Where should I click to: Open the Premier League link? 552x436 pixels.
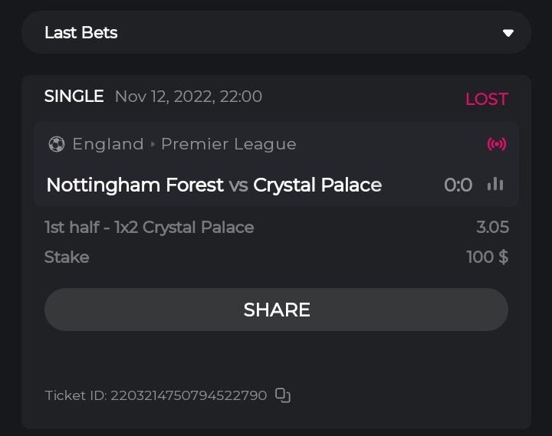228,144
